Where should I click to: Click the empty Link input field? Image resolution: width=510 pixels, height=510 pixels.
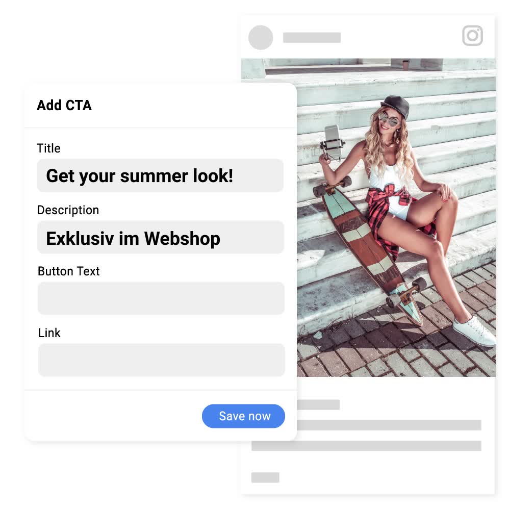click(x=161, y=360)
